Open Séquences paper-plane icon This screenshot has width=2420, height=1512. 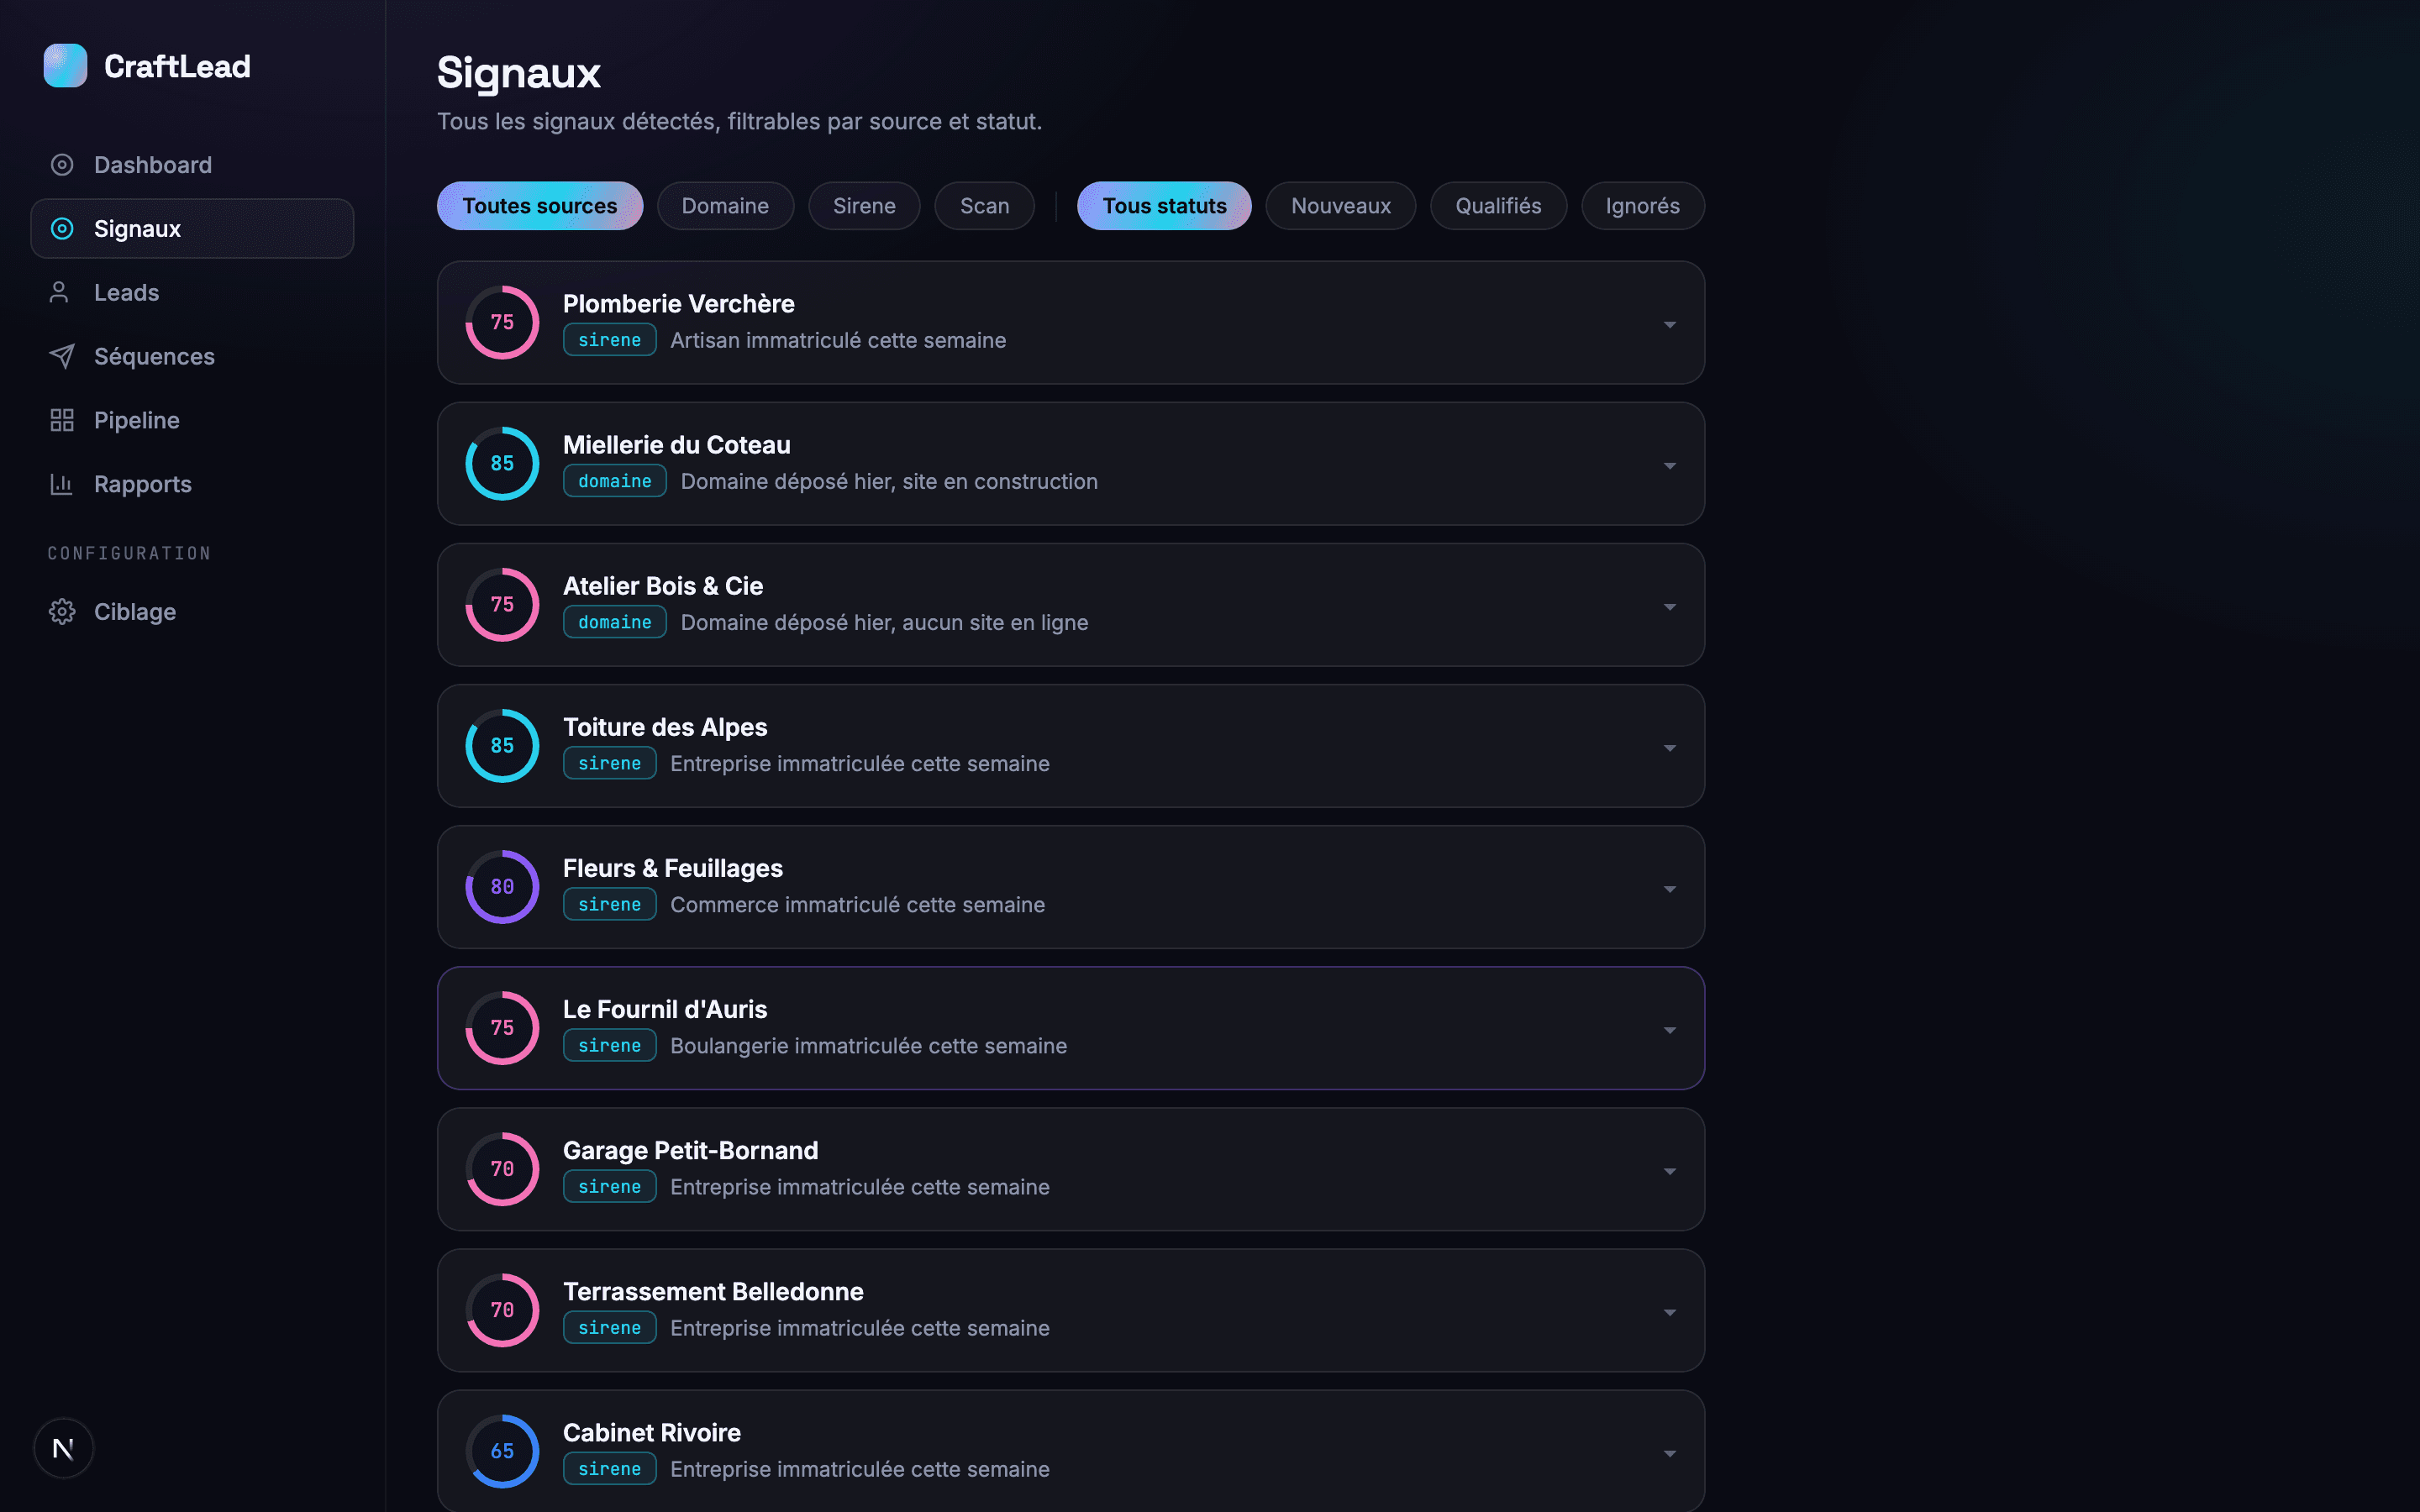pos(62,356)
